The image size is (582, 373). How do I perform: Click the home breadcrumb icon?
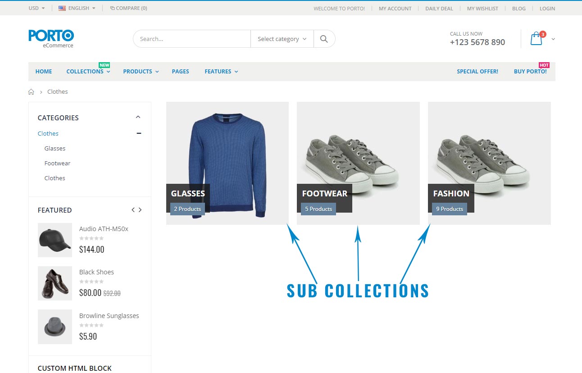point(31,92)
